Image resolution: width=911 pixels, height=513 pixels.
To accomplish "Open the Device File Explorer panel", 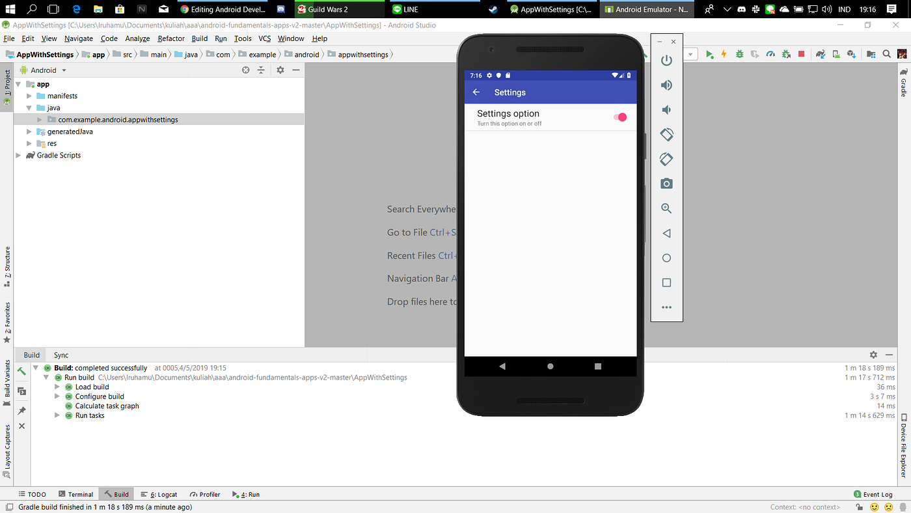I will (904, 449).
